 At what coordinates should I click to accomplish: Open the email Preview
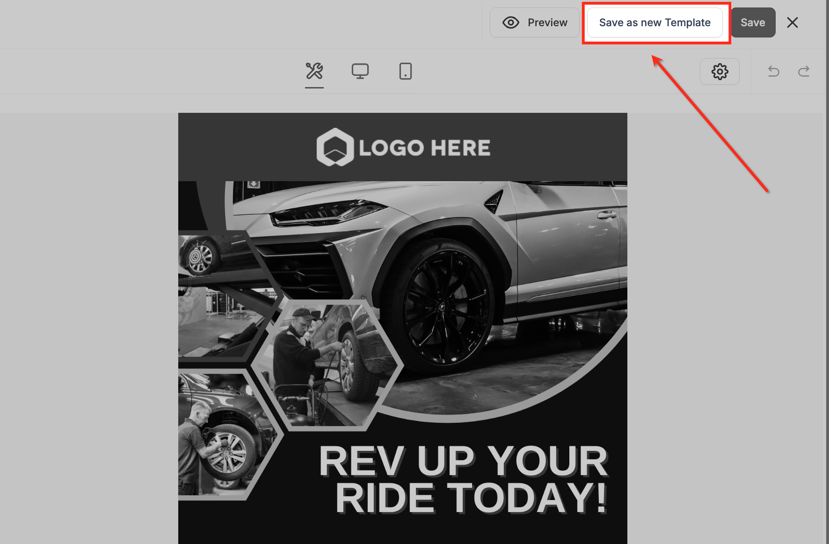click(534, 22)
